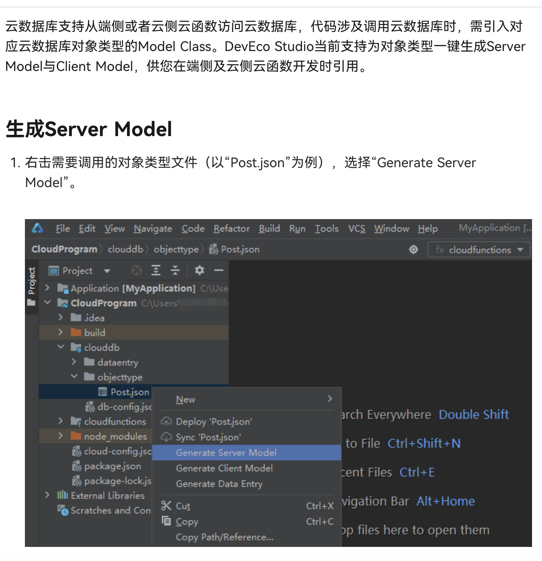This screenshot has height=561, width=542.
Task: Open the Navigate menu
Action: click(153, 229)
